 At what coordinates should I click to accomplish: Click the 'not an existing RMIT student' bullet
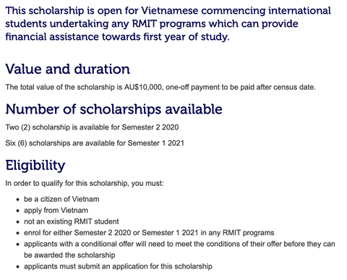[72, 221]
